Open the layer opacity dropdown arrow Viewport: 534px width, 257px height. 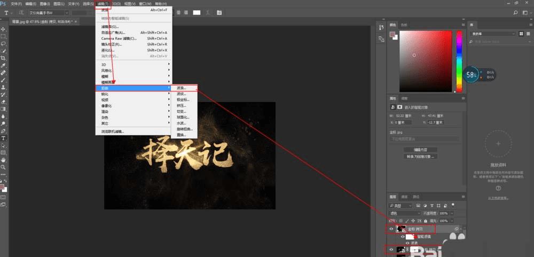point(452,213)
